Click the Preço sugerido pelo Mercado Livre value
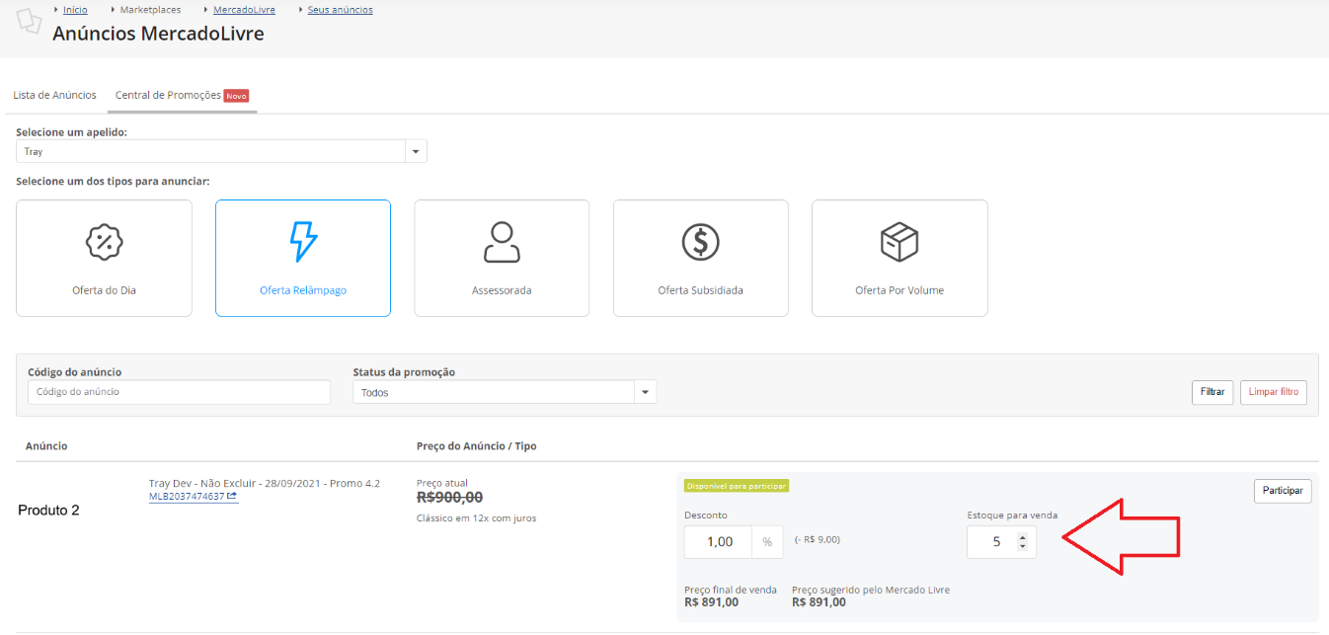The height and width of the screenshot is (635, 1329). [x=819, y=602]
